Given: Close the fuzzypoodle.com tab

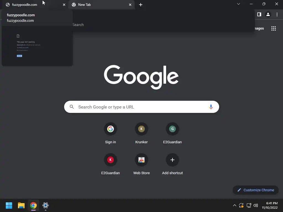Looking at the screenshot, I should click(64, 5).
